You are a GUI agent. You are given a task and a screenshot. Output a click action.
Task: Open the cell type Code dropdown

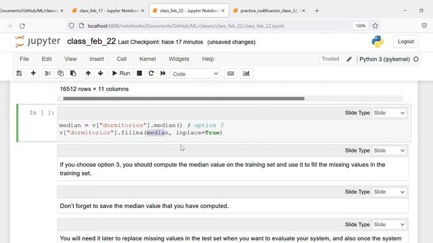pyautogui.click(x=196, y=74)
